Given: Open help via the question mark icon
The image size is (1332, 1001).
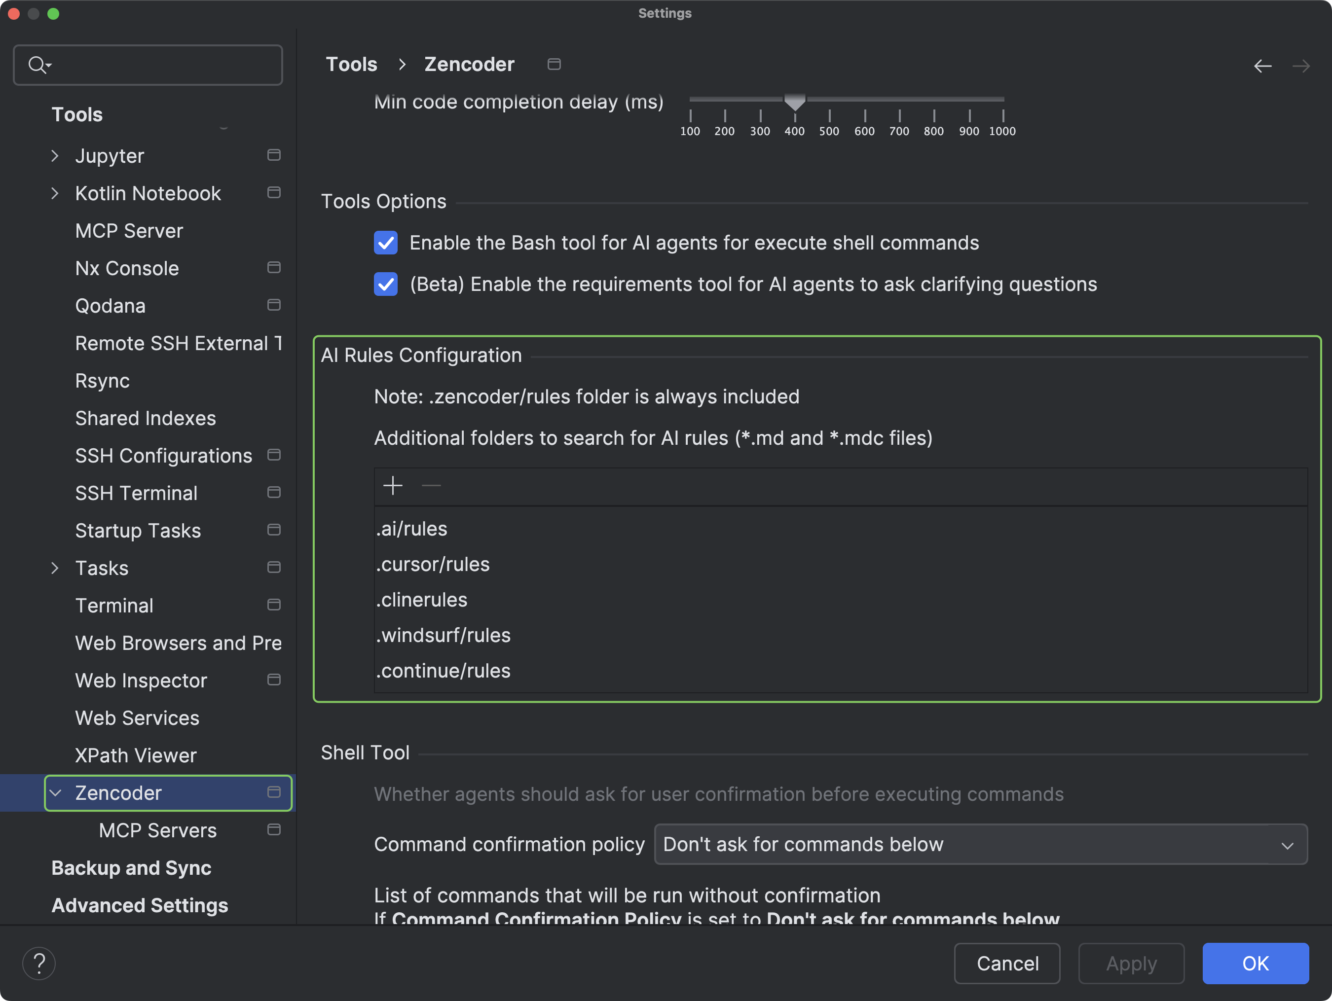Looking at the screenshot, I should pos(38,963).
